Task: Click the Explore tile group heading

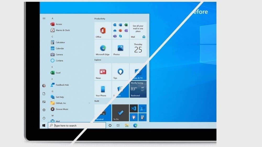Action: tap(98, 60)
